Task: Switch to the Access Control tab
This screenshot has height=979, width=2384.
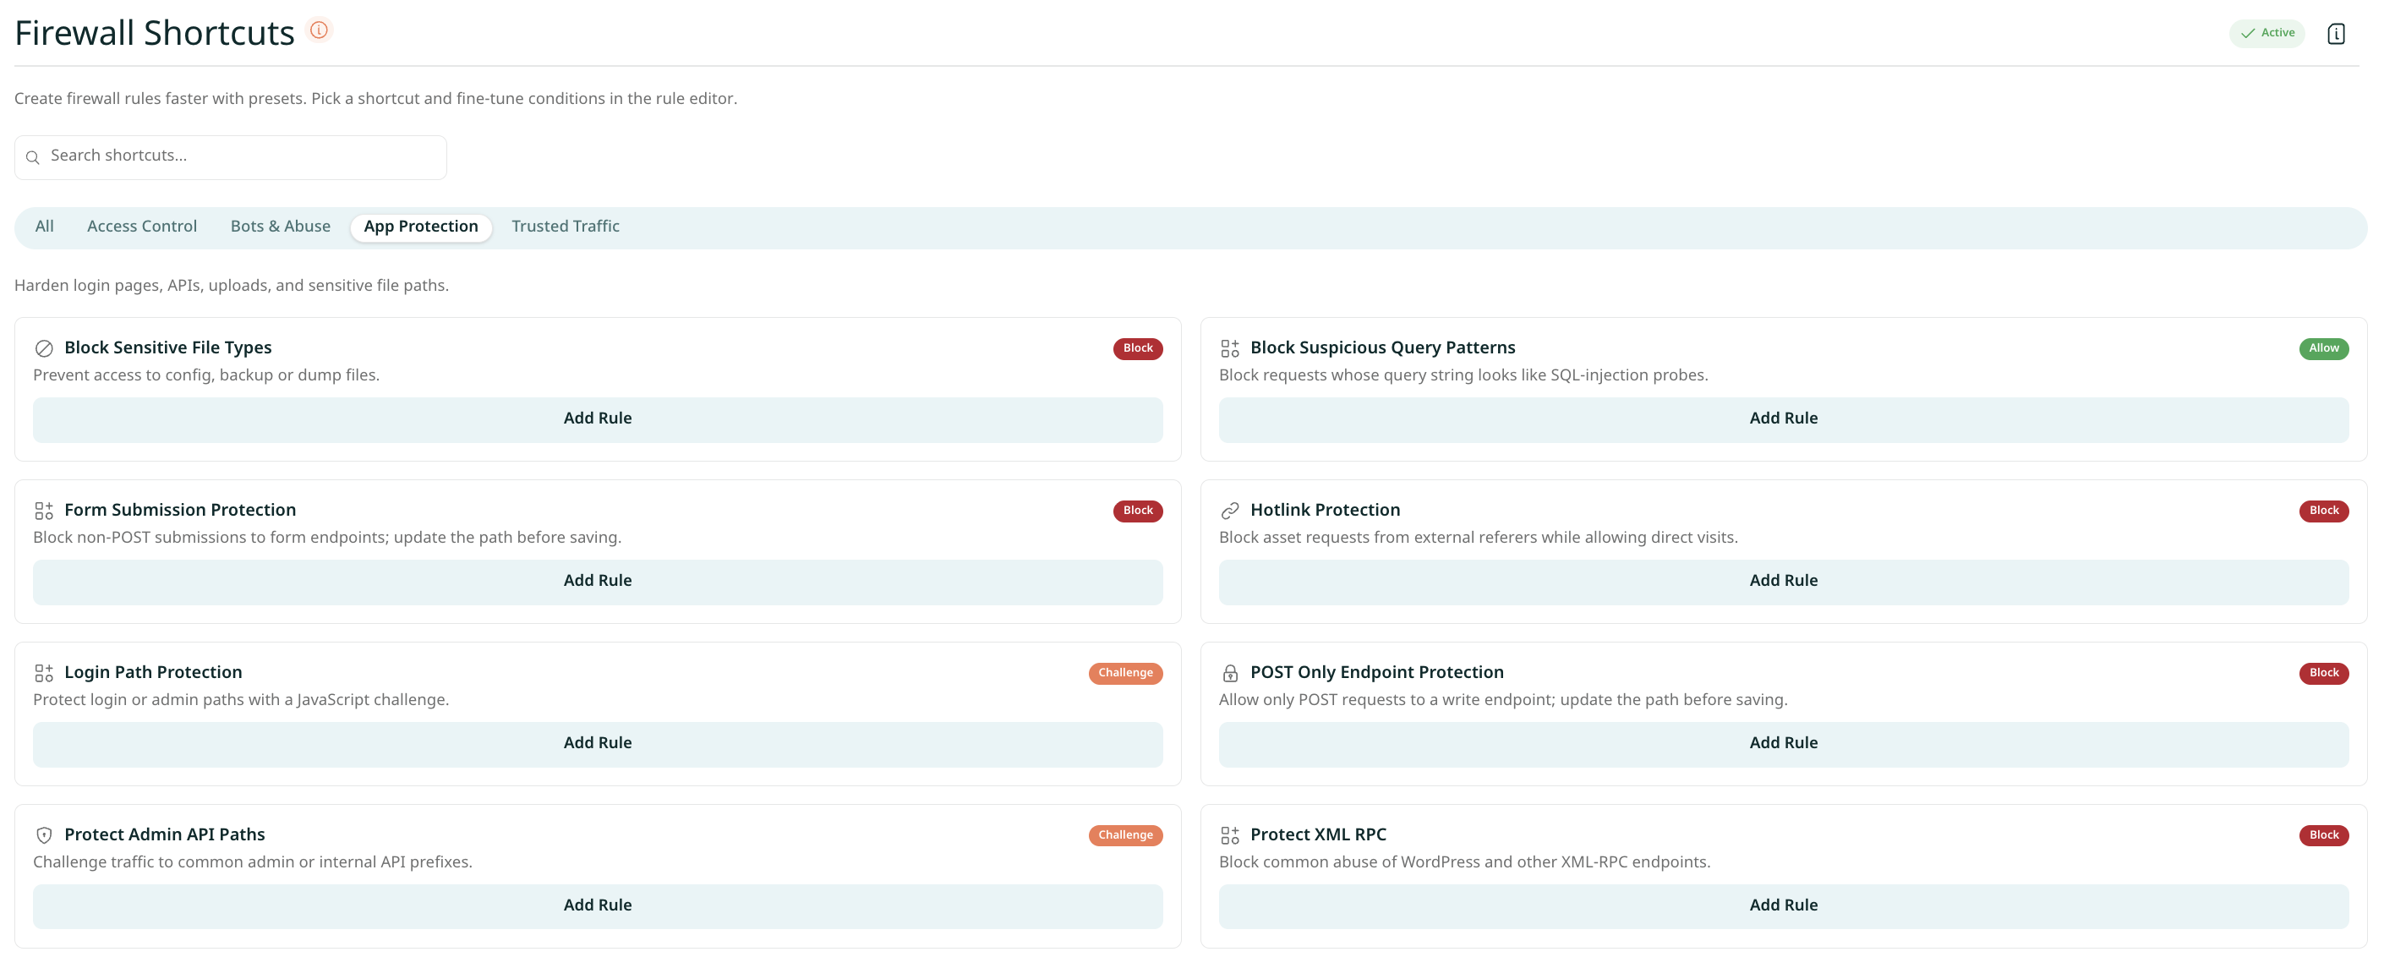Action: [141, 227]
